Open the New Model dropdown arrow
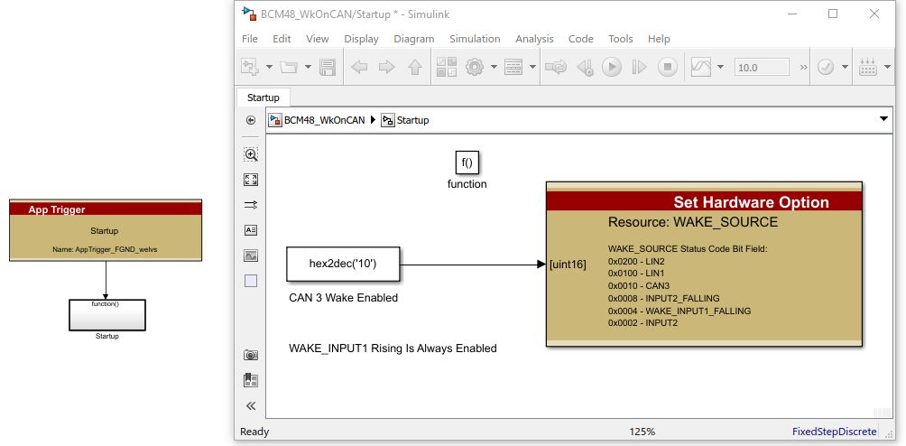Viewport: 906px width, 446px height. click(269, 67)
